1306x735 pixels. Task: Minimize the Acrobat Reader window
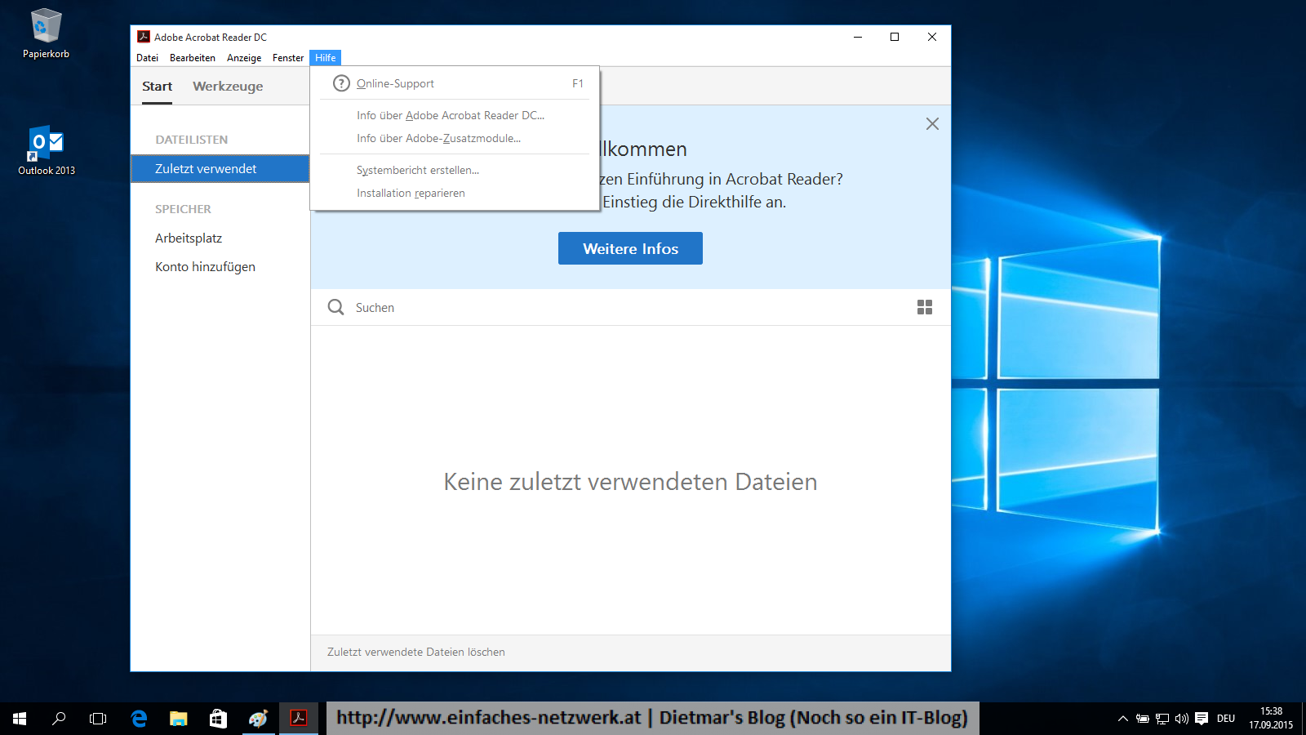tap(858, 37)
